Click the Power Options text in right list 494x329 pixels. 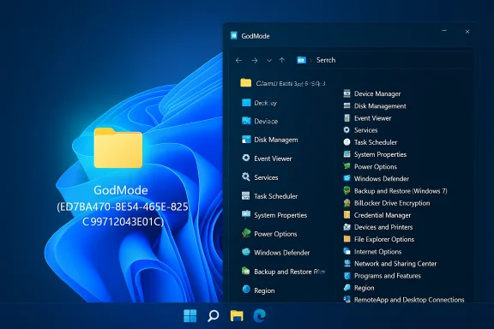pos(376,166)
